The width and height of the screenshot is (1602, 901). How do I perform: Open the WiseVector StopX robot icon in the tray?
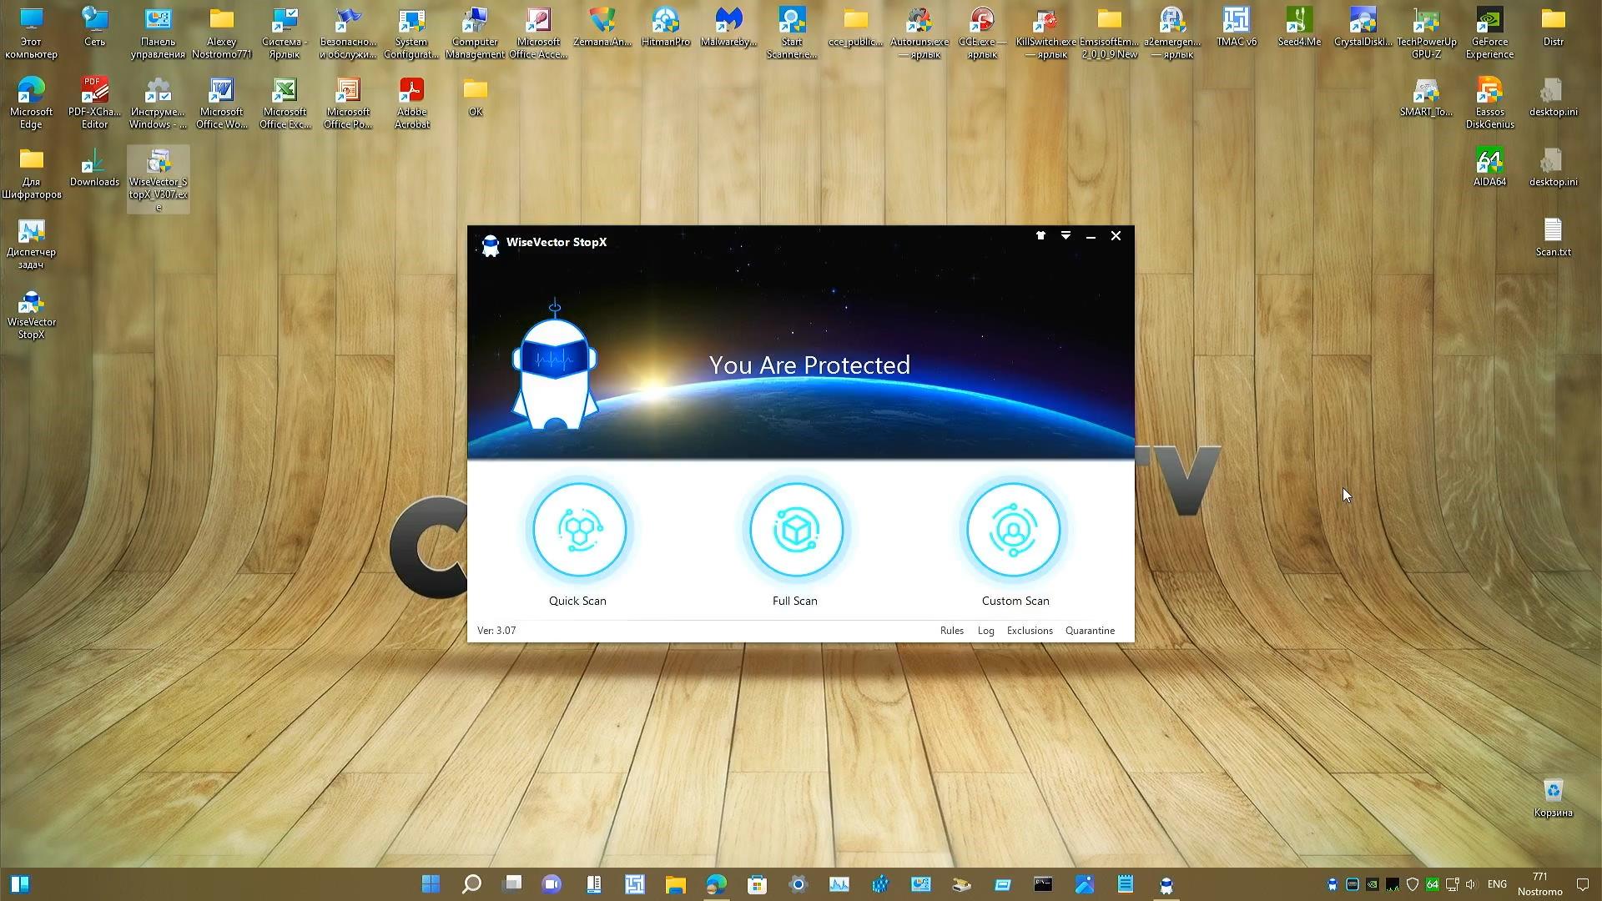coord(1332,884)
